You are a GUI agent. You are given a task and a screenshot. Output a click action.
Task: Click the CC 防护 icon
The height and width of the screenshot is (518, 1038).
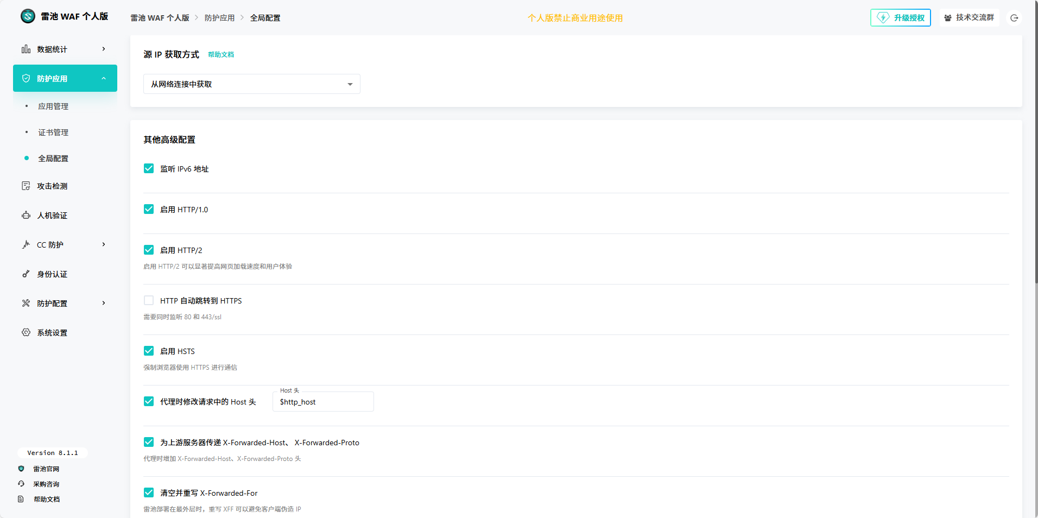[x=26, y=244]
